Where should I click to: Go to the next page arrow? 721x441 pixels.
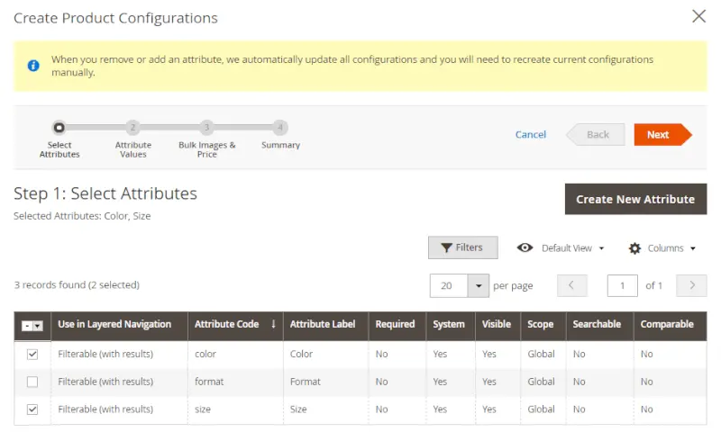[x=691, y=285]
